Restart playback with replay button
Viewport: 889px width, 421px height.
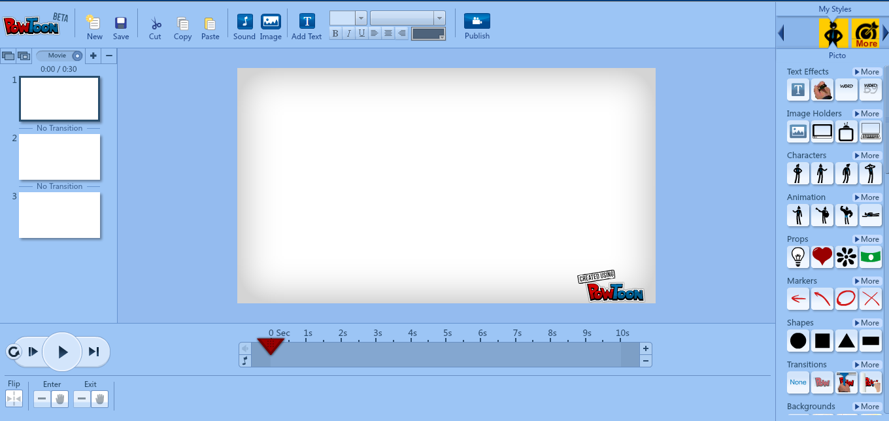click(x=14, y=352)
